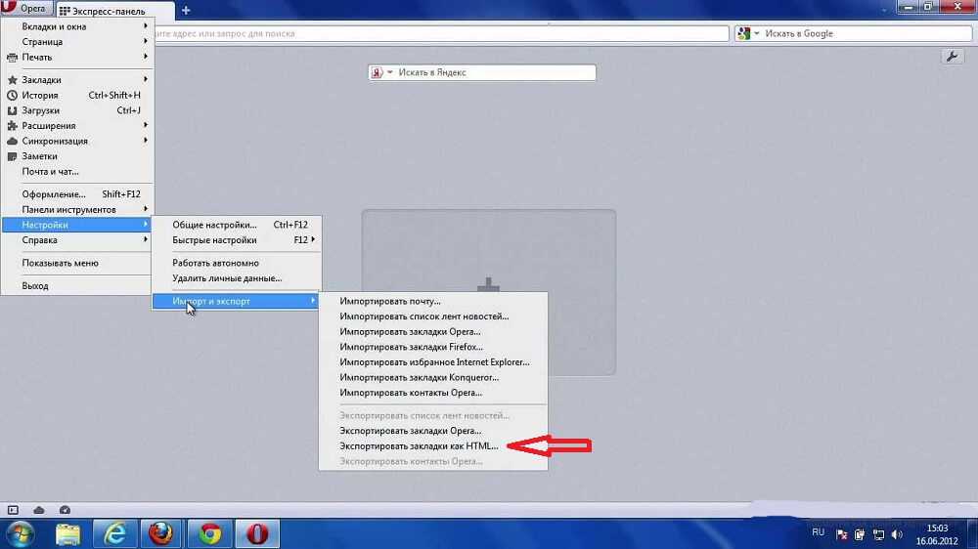Toggle the 'Работать автономно' offline mode
Screen dimensions: 978x549
(x=215, y=263)
